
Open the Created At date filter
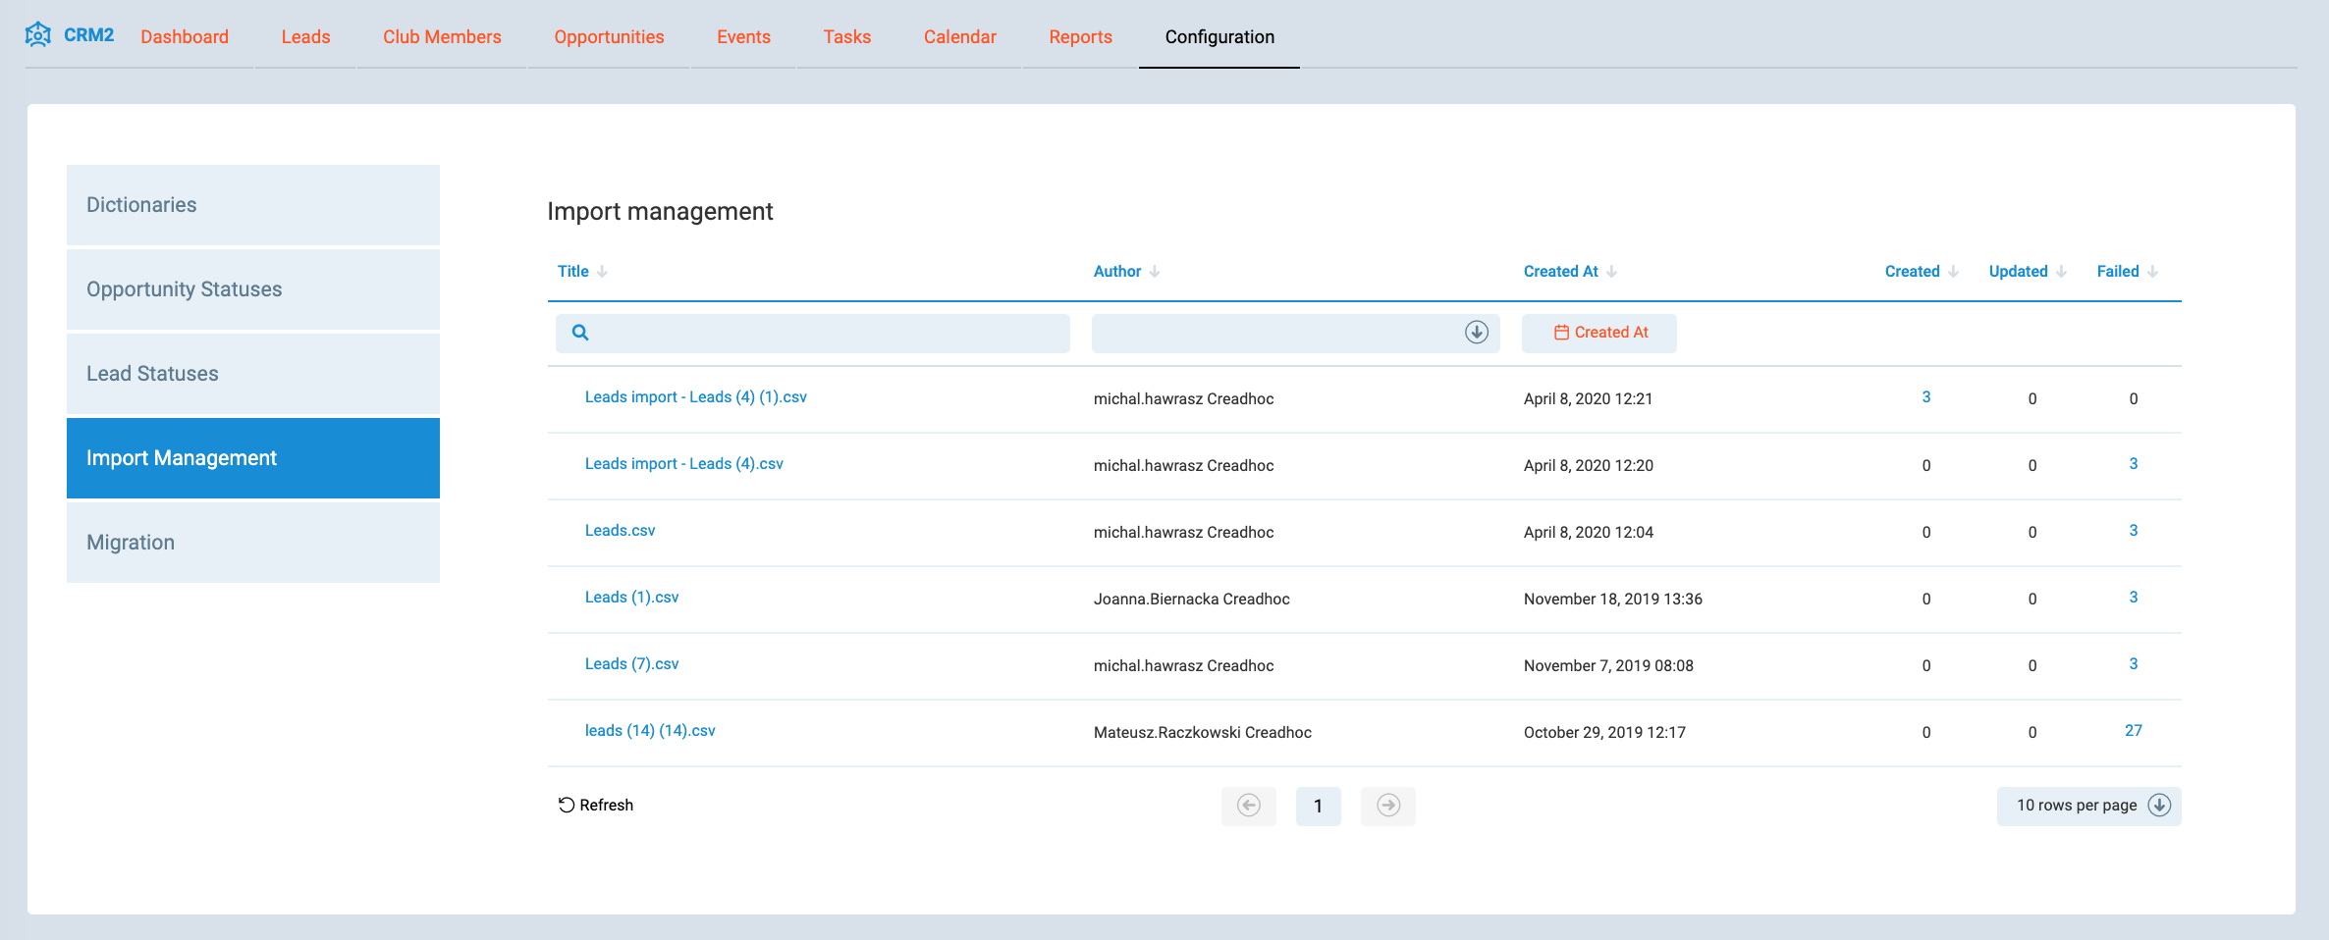[1599, 333]
